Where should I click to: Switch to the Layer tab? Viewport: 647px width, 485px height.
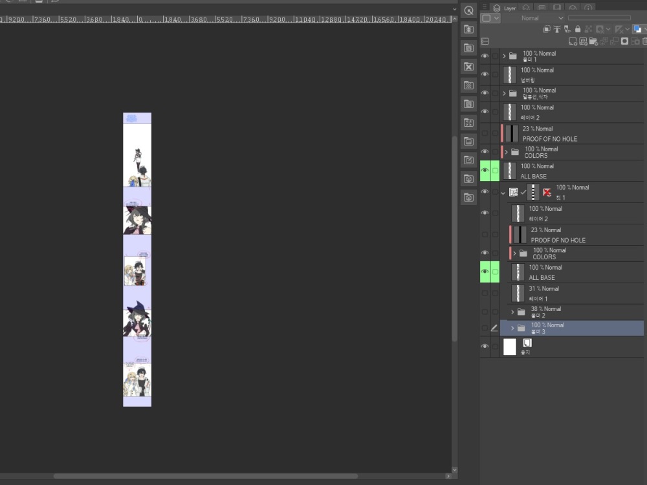click(505, 8)
